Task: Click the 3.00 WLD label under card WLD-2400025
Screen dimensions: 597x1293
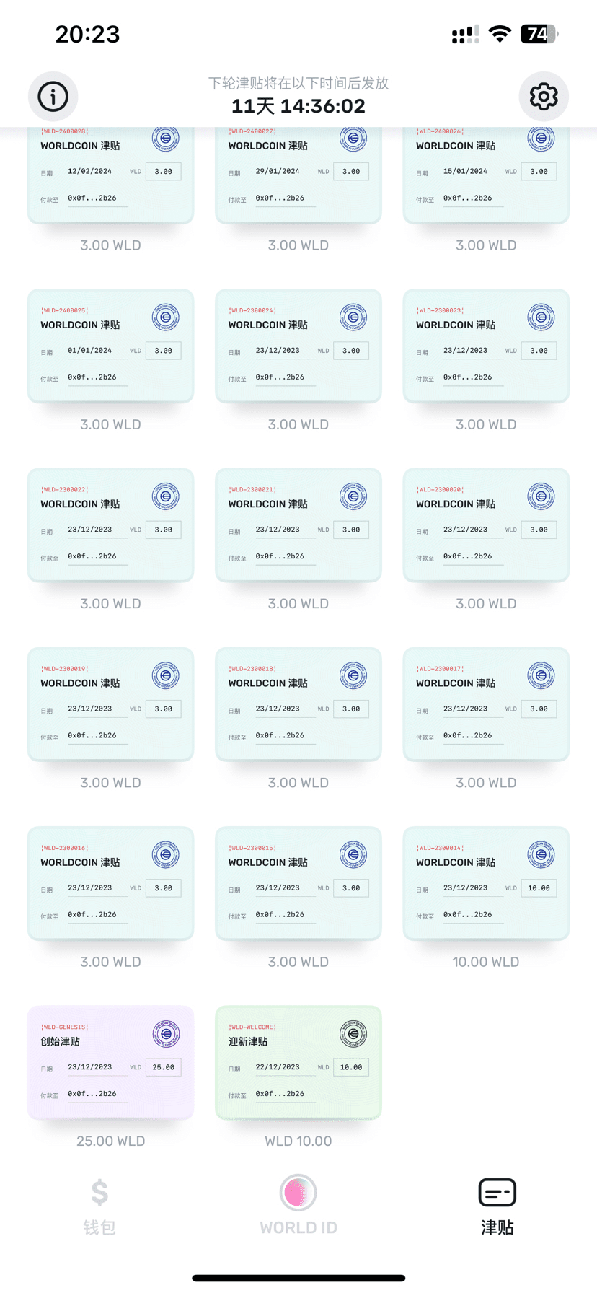Action: 110,424
